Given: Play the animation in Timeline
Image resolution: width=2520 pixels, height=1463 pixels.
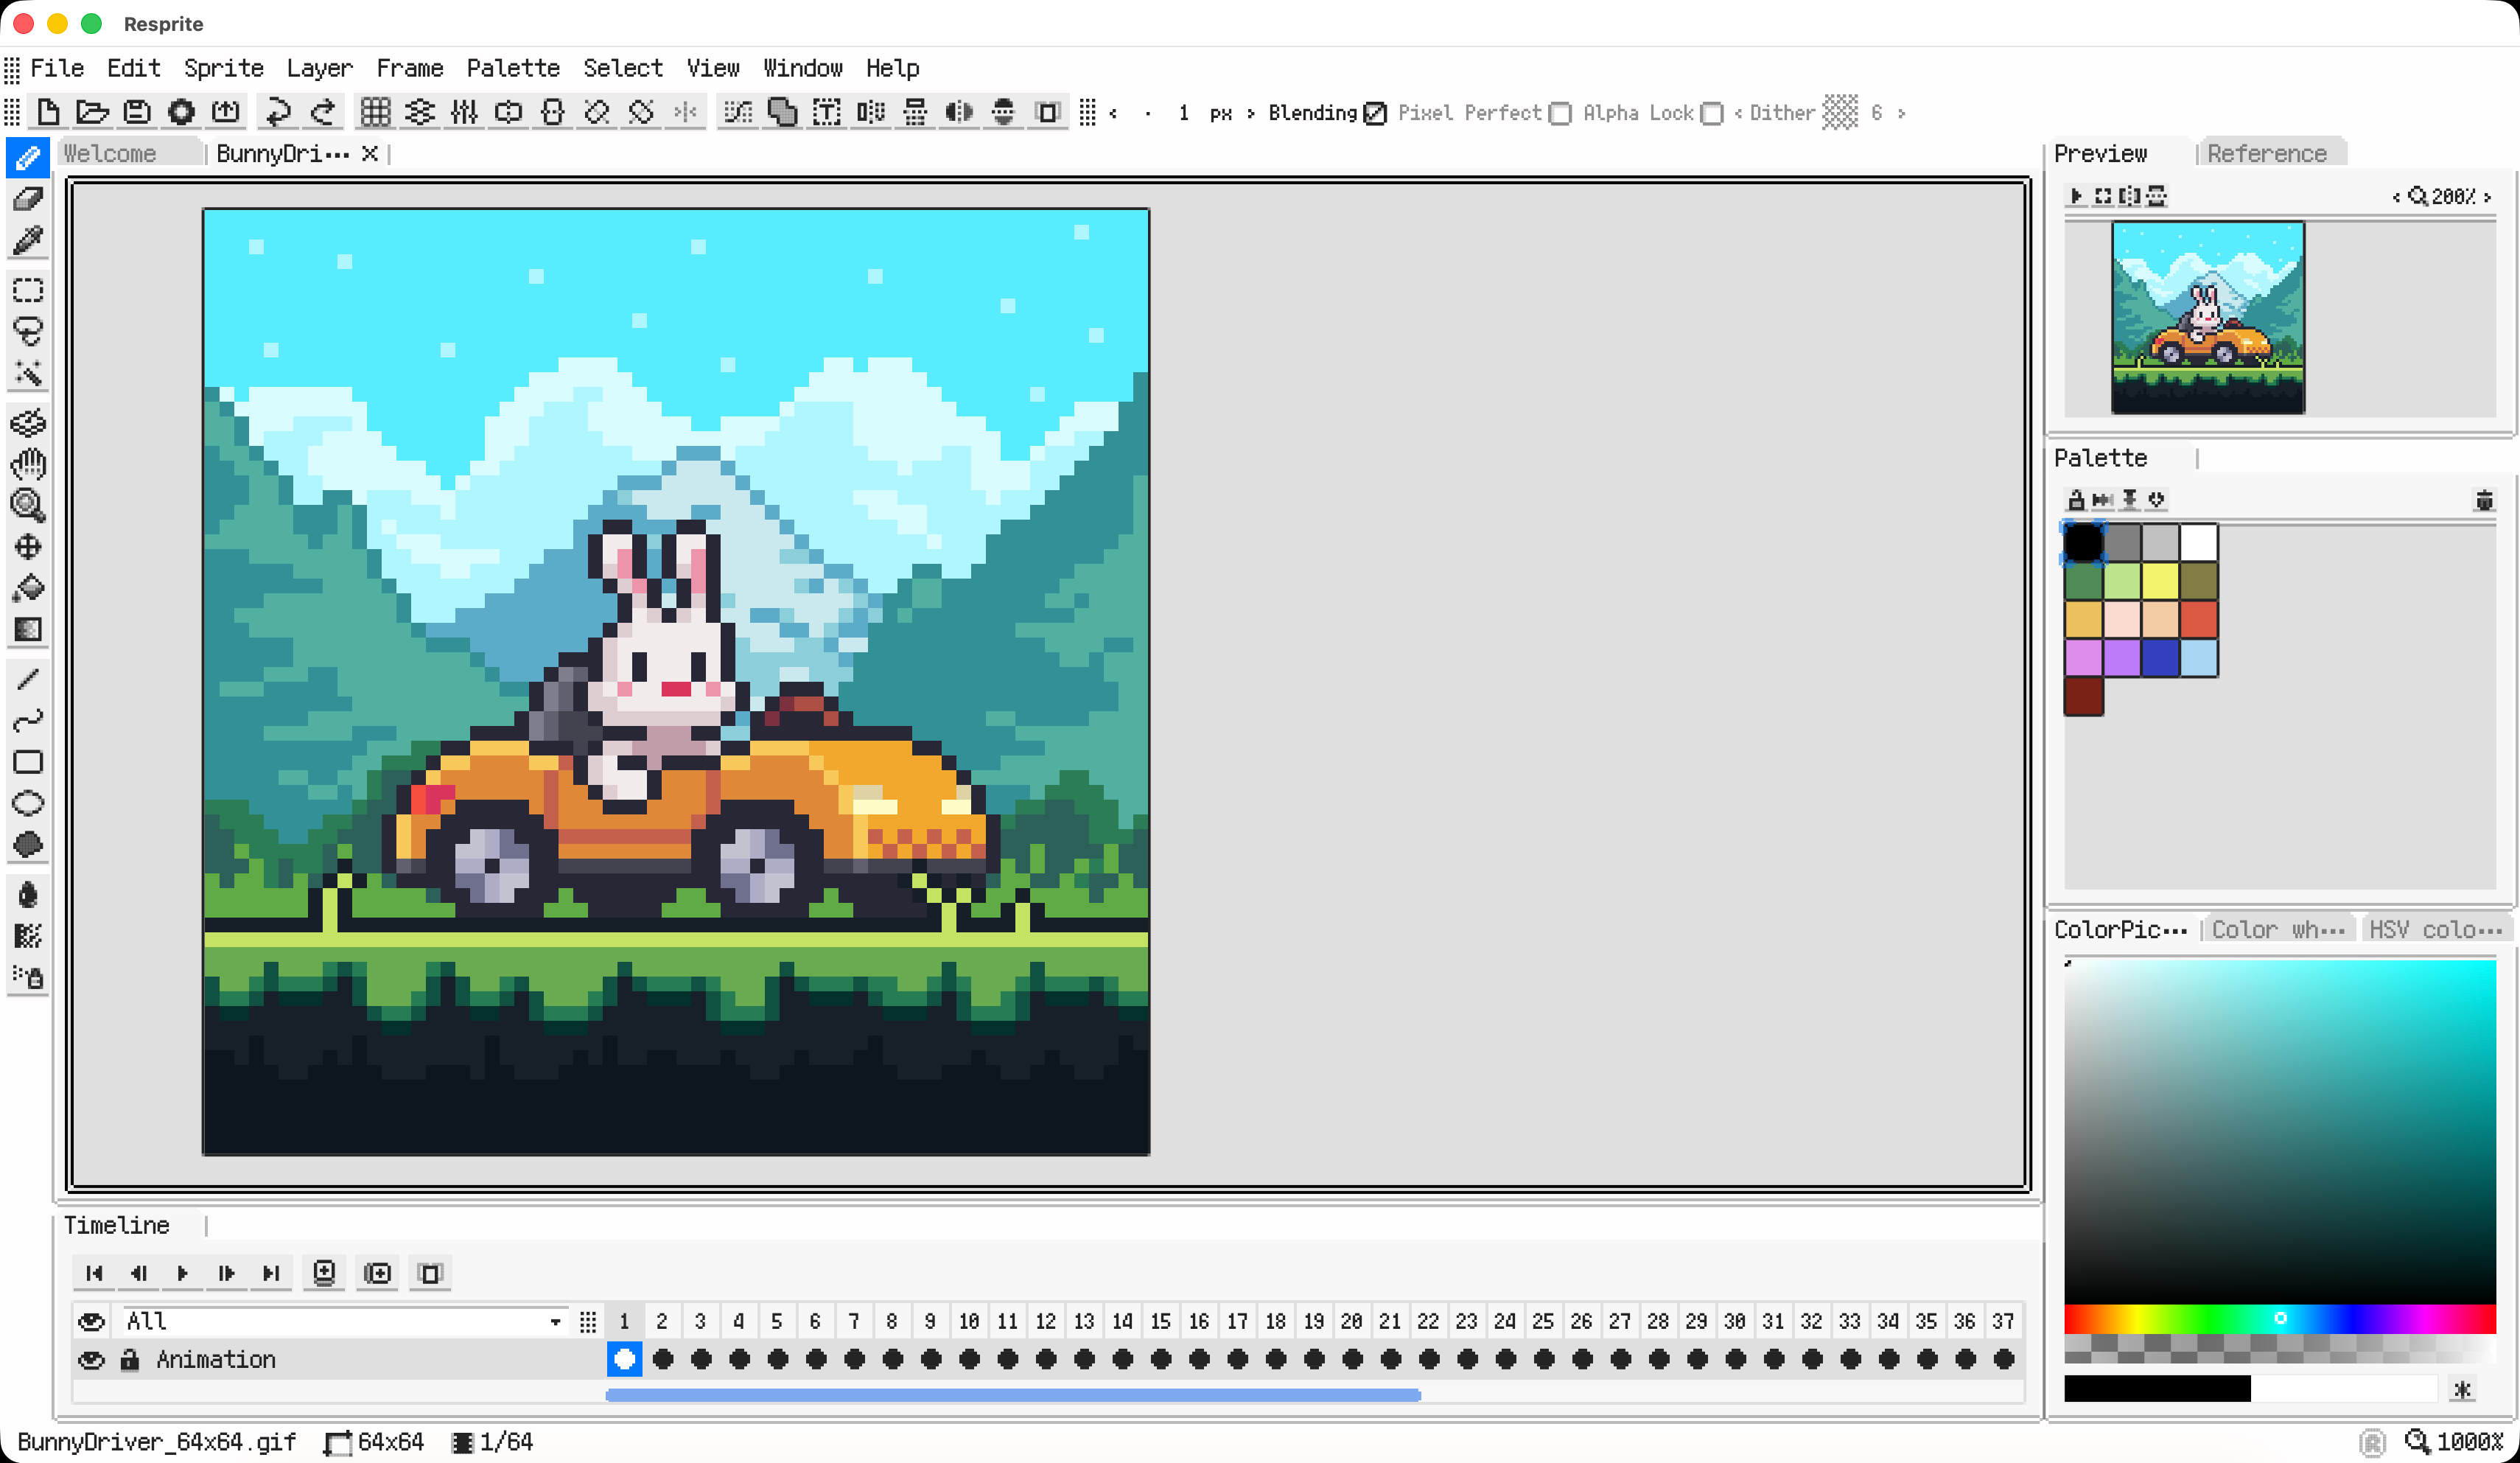Looking at the screenshot, I should pos(182,1273).
